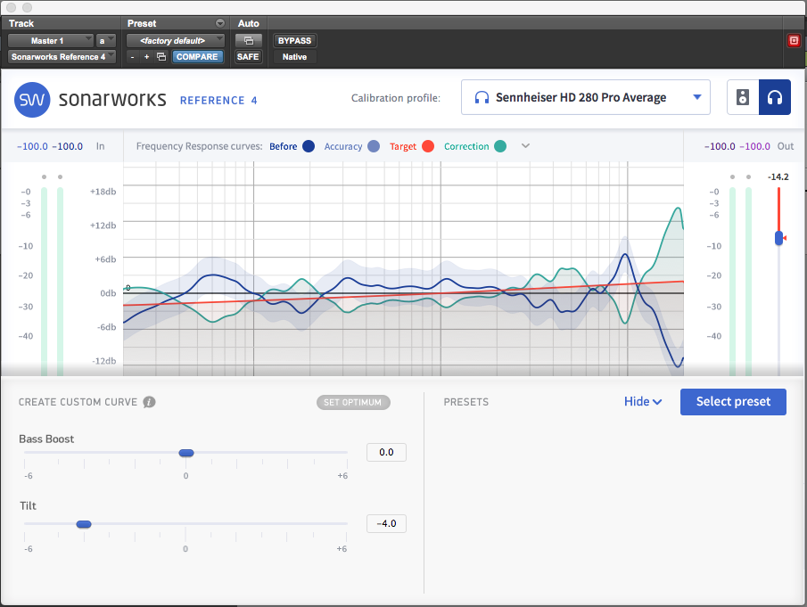Screen dimensions: 807x607
Task: Click the SW Sonarworks logo
Action: point(32,101)
